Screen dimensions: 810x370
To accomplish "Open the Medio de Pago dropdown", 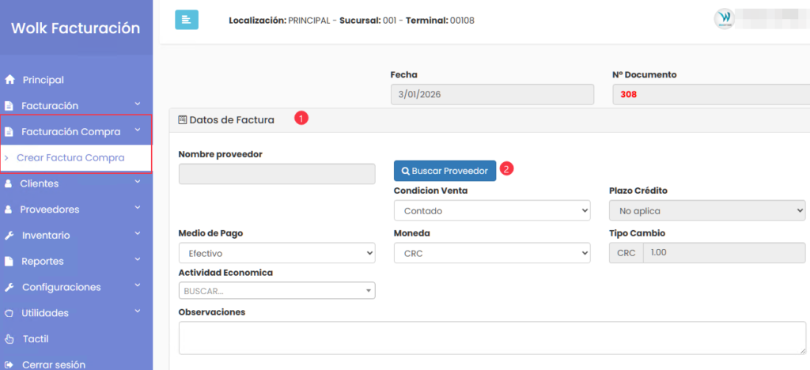I will (277, 253).
